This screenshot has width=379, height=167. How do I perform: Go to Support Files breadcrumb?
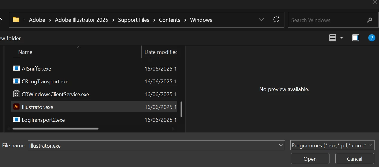pos(134,20)
